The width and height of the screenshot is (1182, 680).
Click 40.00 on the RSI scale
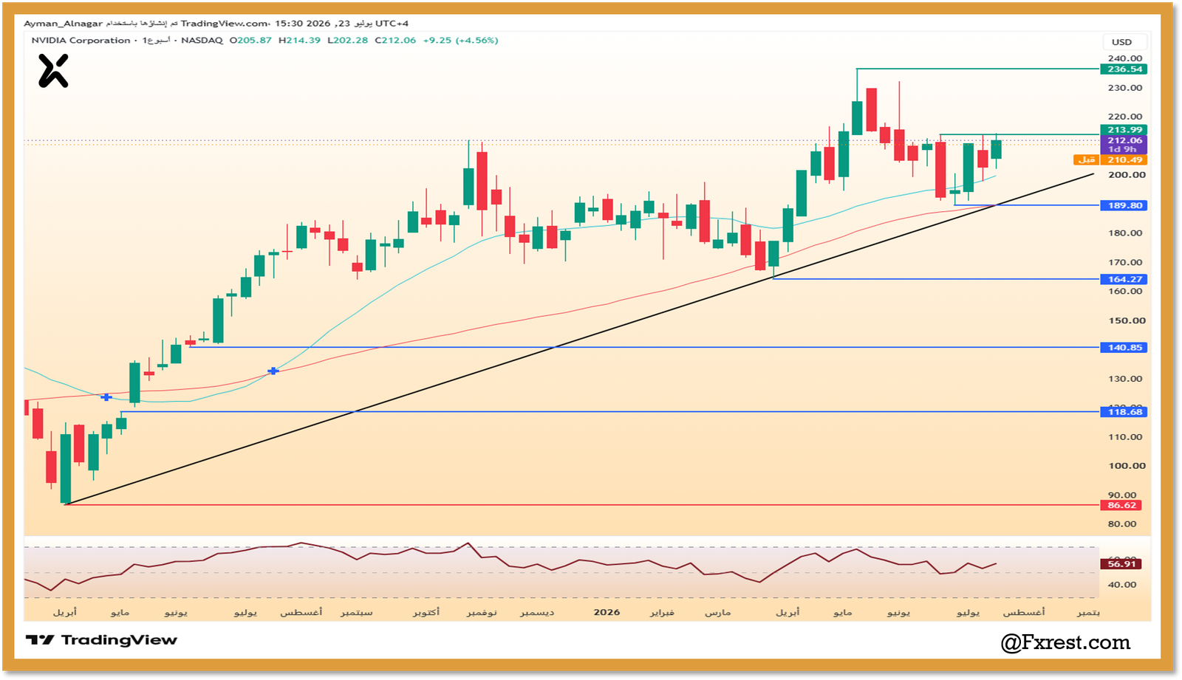coord(1122,585)
